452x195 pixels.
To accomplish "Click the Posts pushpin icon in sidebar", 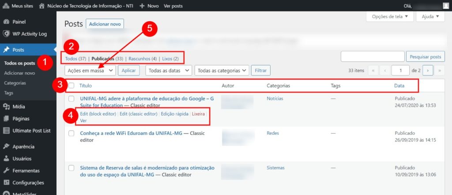I will tap(6, 50).
